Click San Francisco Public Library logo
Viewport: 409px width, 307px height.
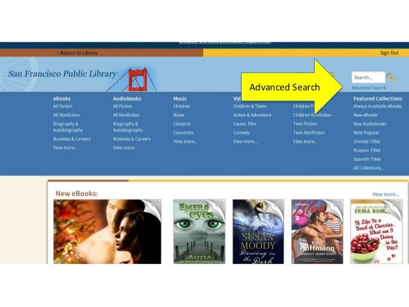point(62,74)
